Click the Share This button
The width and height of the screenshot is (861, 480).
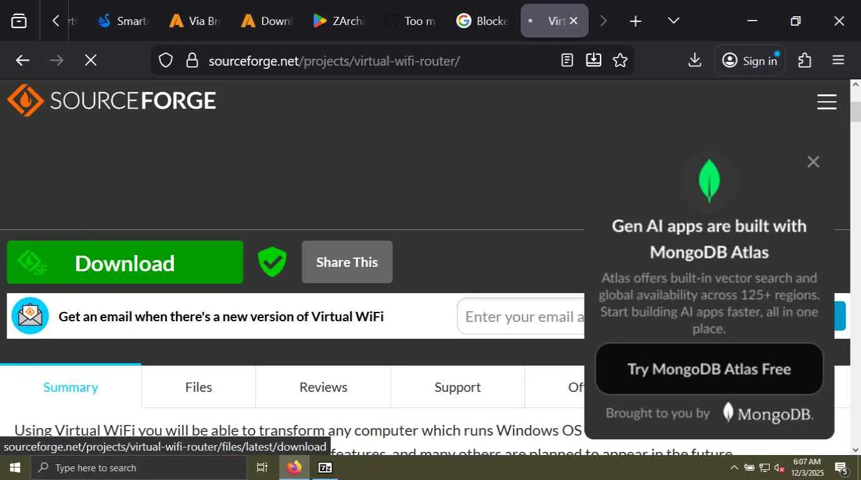point(347,262)
